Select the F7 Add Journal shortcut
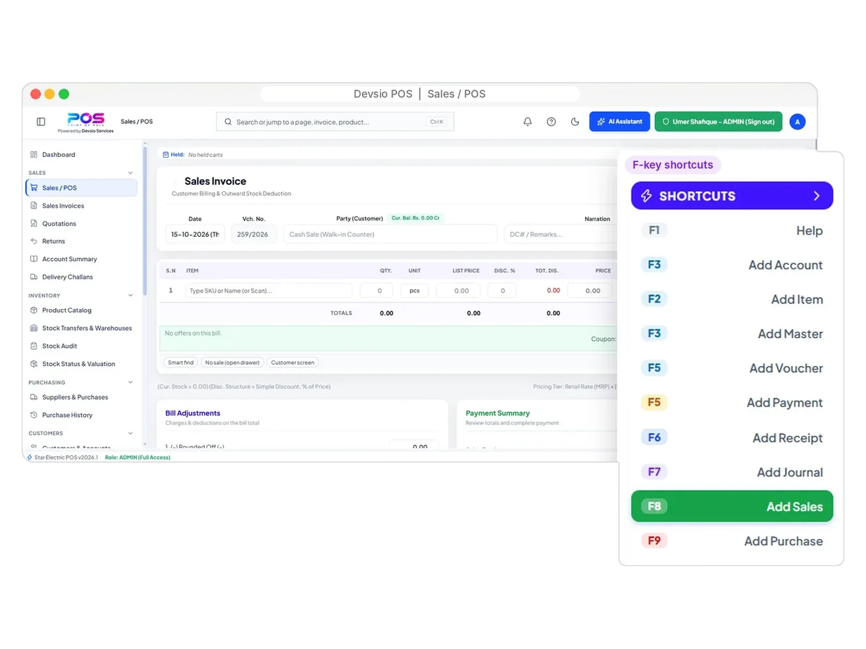Viewport: 866px width, 649px height. pos(732,472)
